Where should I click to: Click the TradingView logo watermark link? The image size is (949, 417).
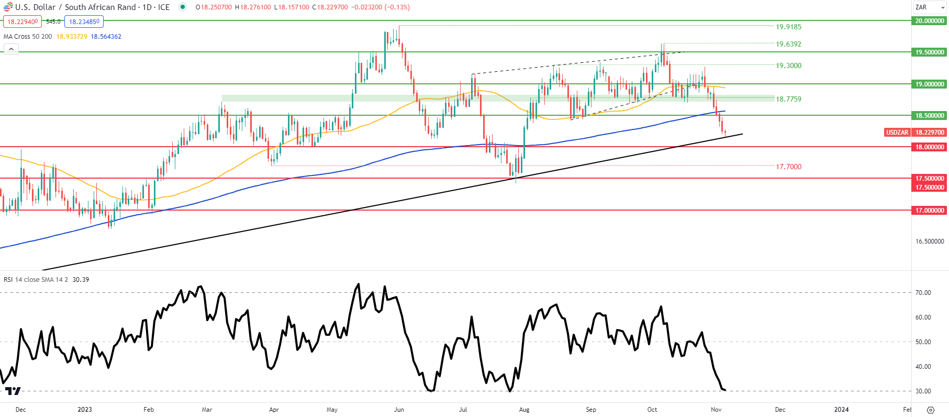[13, 391]
